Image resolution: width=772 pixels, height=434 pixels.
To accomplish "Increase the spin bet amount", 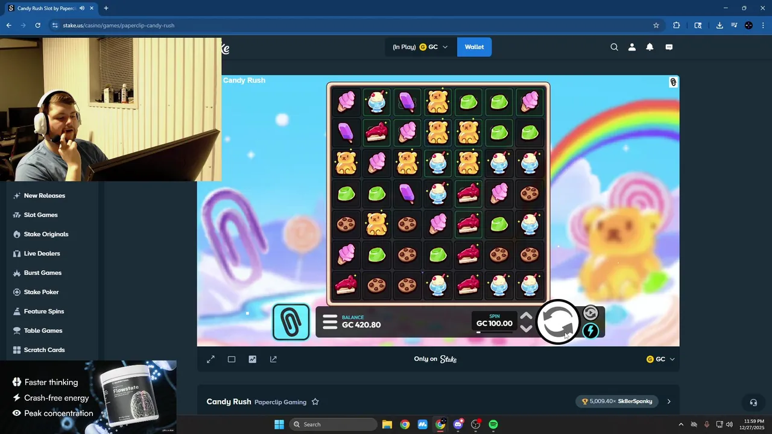I will 526,316.
